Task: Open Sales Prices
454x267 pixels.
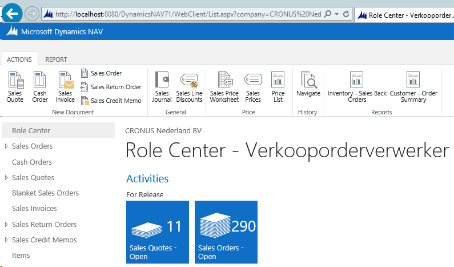Action: pyautogui.click(x=253, y=87)
